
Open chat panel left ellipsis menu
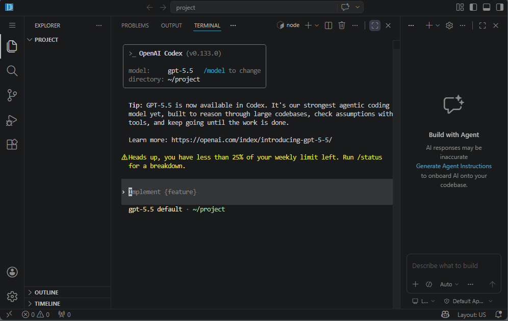click(x=411, y=25)
